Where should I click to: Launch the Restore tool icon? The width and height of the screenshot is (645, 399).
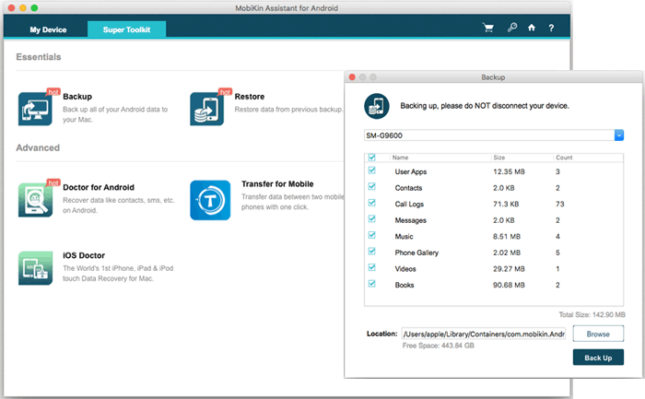click(207, 109)
